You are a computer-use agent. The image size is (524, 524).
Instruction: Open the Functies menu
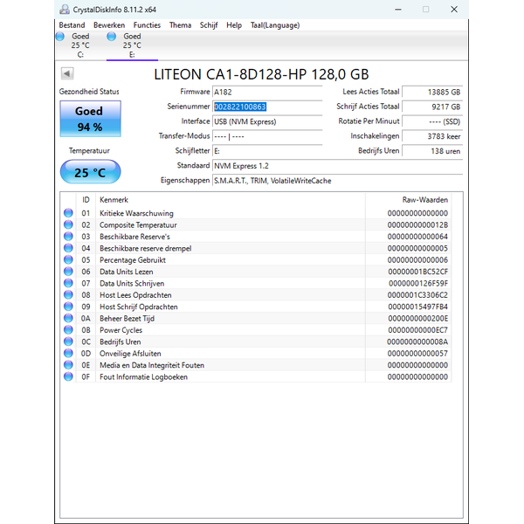147,25
